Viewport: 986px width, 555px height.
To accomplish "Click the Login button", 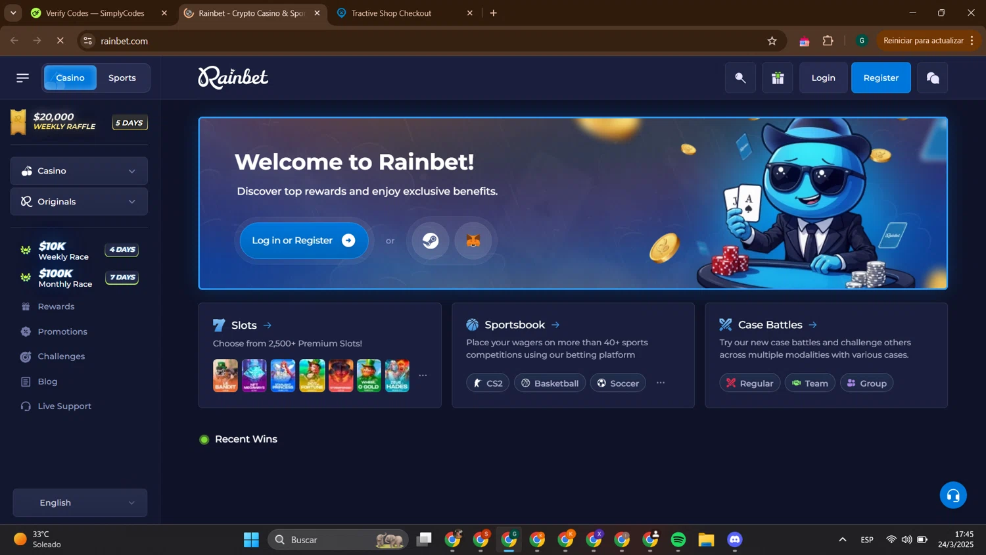I will 823,78.
